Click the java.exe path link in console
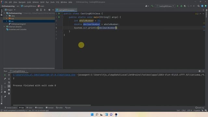The image size is (208, 117). (x=44, y=75)
